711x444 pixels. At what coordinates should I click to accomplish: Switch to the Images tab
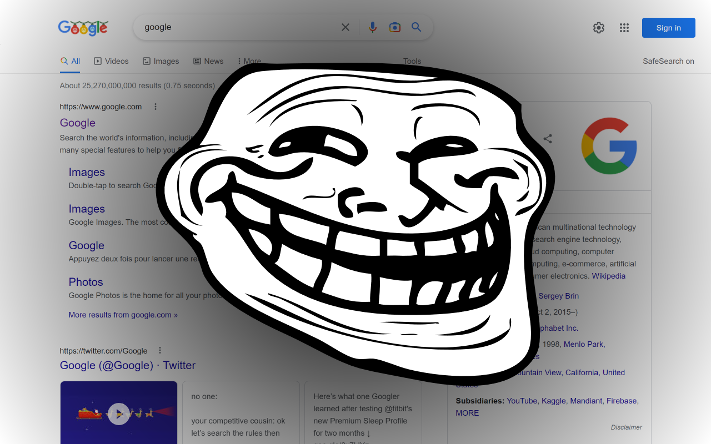coord(161,61)
